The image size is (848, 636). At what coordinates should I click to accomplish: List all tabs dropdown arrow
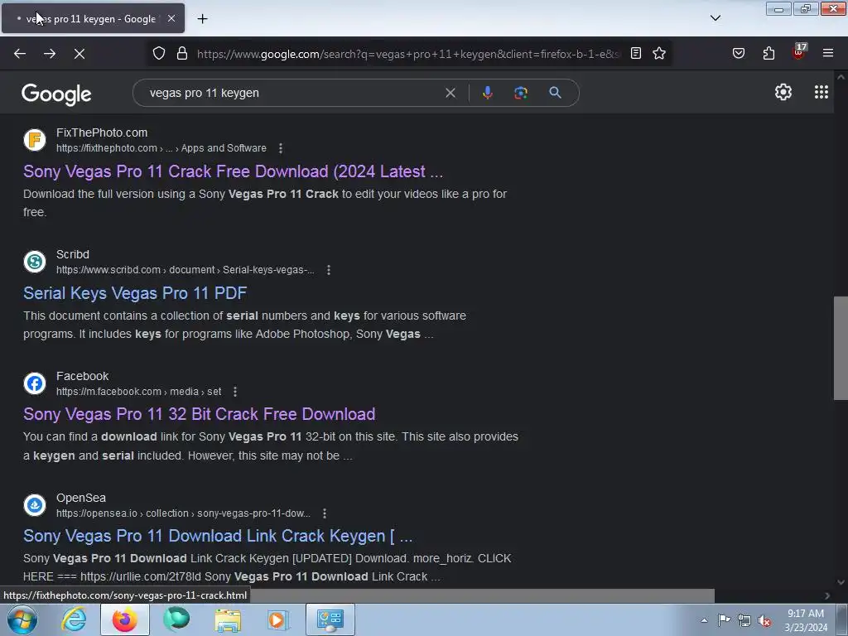[715, 18]
